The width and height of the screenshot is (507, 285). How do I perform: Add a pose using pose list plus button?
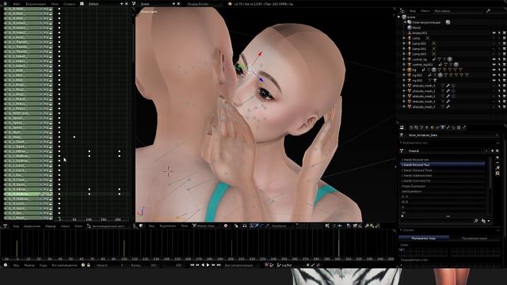pos(497,158)
